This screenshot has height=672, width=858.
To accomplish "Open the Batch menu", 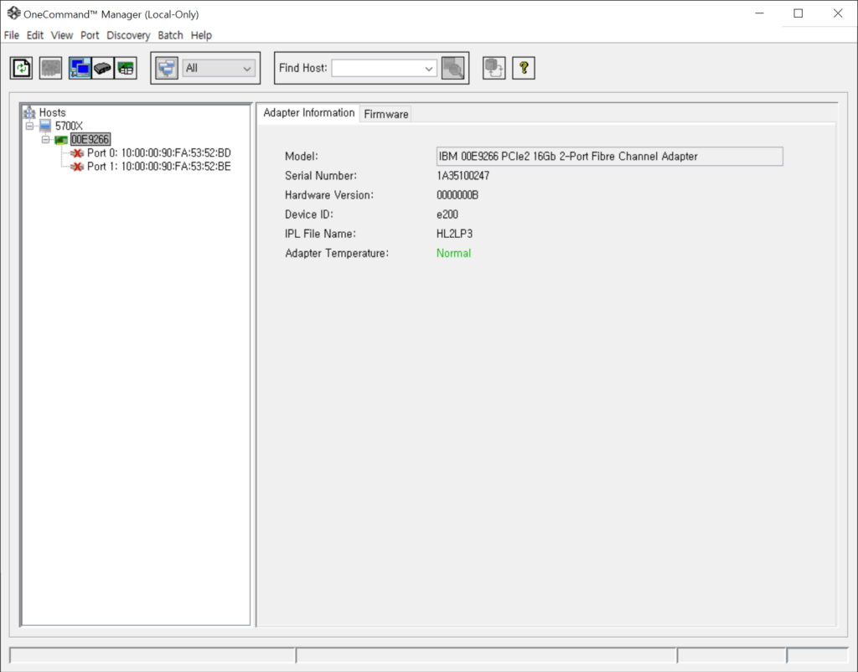I will (170, 35).
